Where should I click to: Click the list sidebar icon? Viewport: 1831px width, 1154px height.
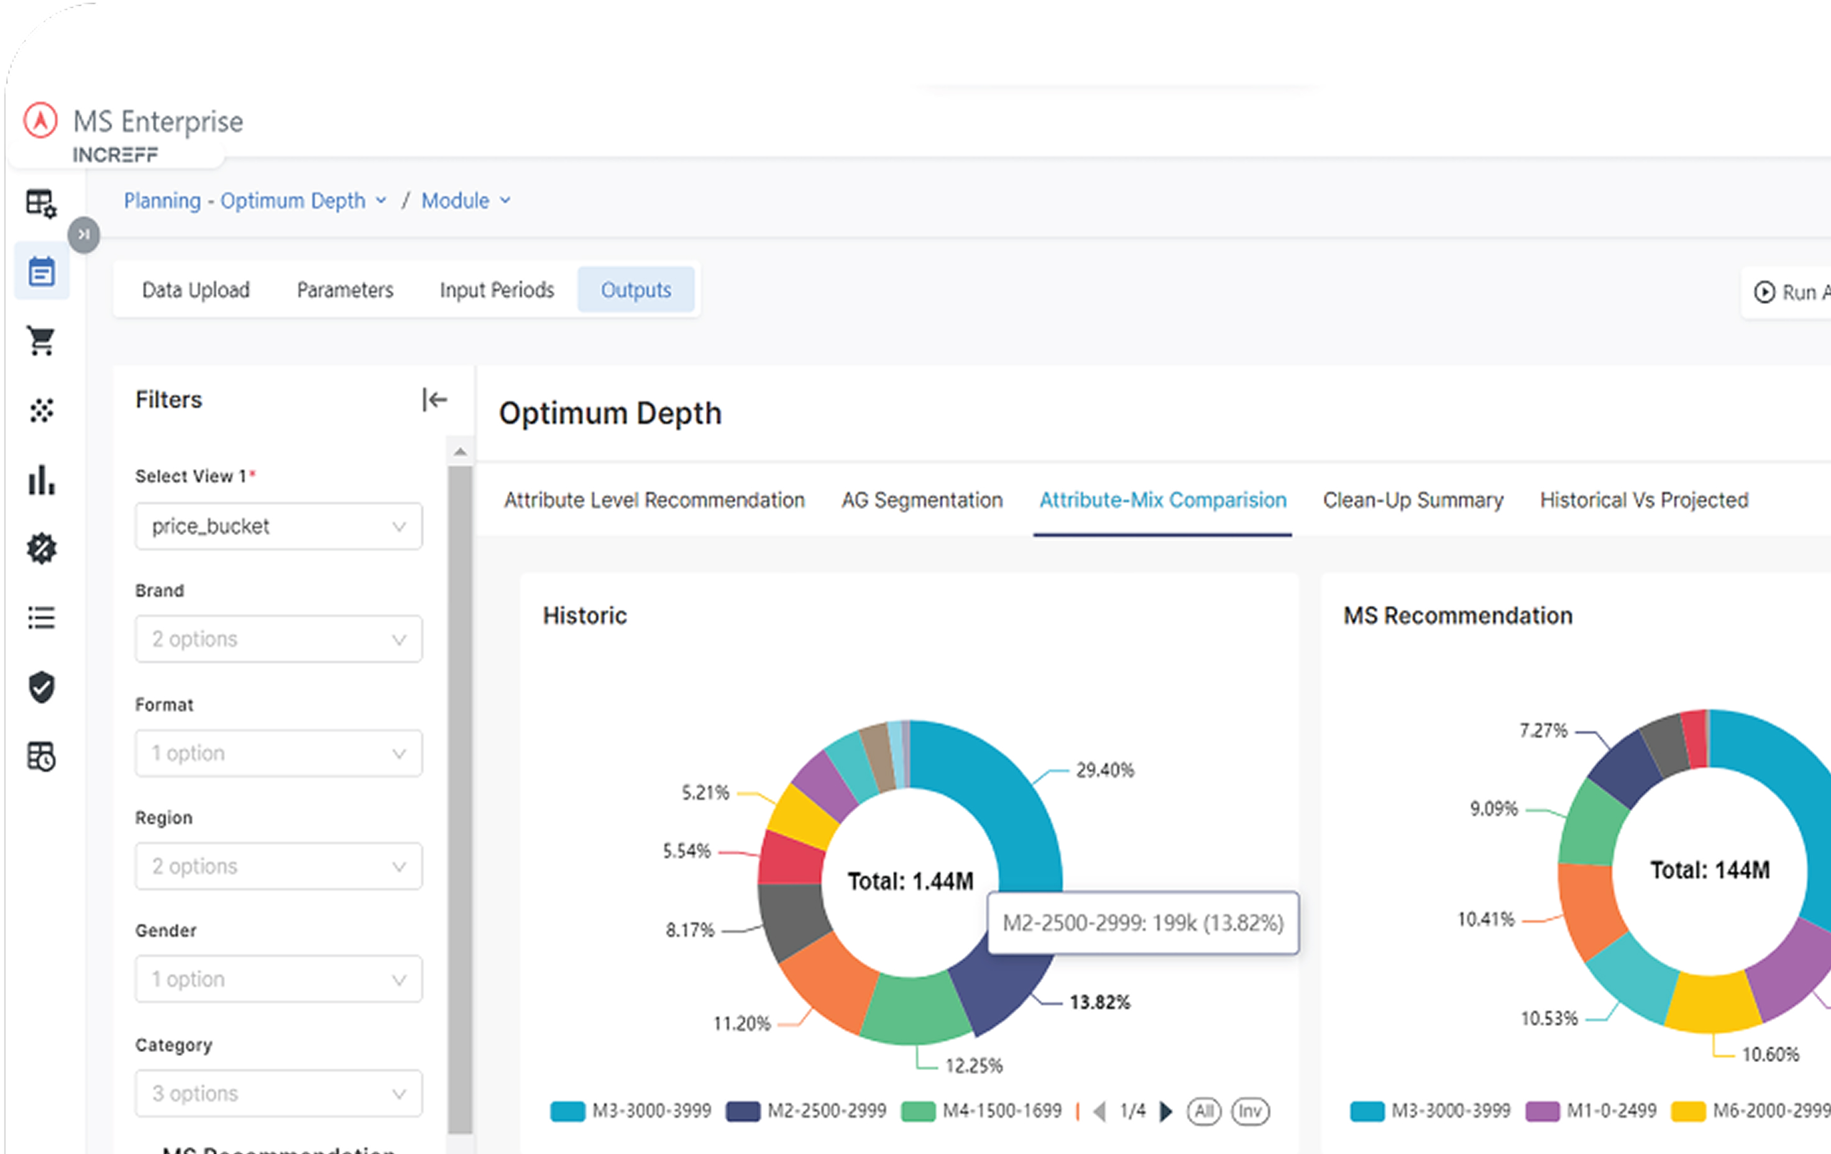[41, 617]
